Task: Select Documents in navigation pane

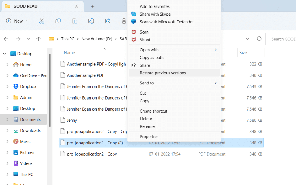Action: point(23,119)
